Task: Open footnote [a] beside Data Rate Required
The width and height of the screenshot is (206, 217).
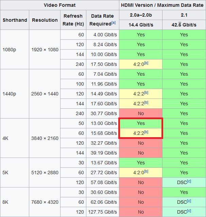Action: coord(114,23)
